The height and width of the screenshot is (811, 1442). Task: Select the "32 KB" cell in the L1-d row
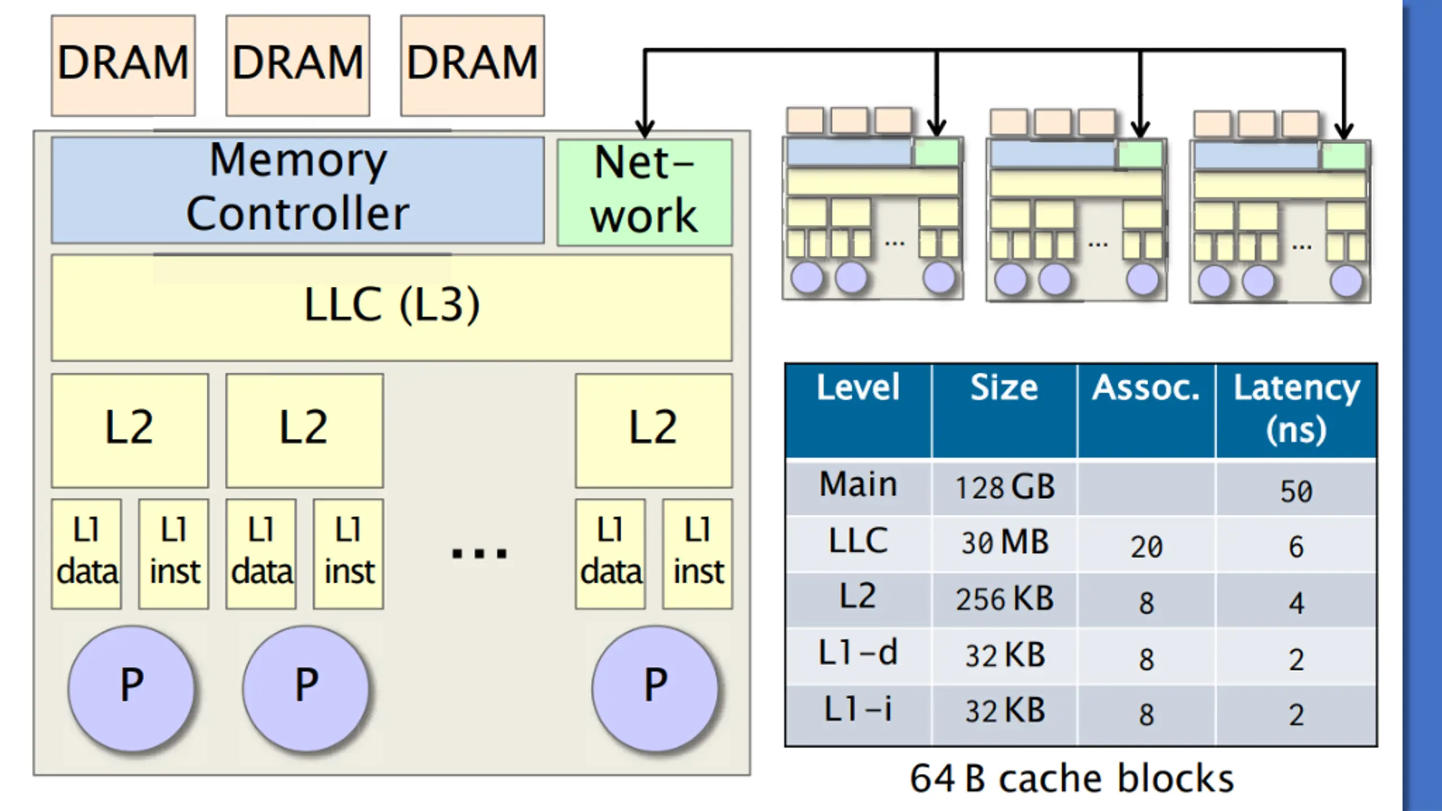click(x=1005, y=655)
